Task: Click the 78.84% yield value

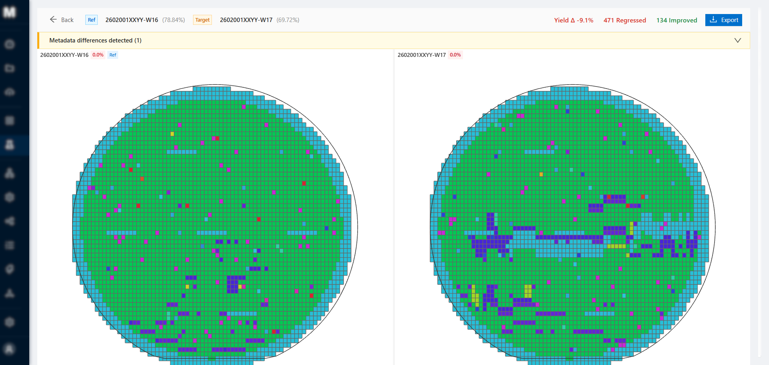Action: 174,20
